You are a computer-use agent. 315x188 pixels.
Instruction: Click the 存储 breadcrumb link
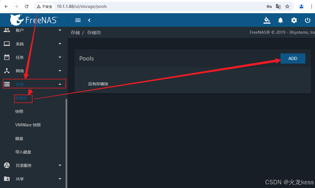[75, 32]
